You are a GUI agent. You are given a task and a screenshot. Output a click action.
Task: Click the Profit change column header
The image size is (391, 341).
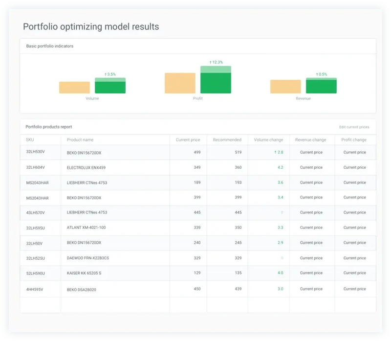354,140
